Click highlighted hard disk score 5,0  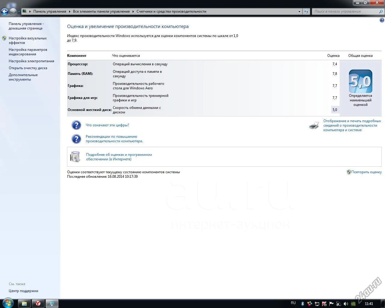(x=335, y=110)
